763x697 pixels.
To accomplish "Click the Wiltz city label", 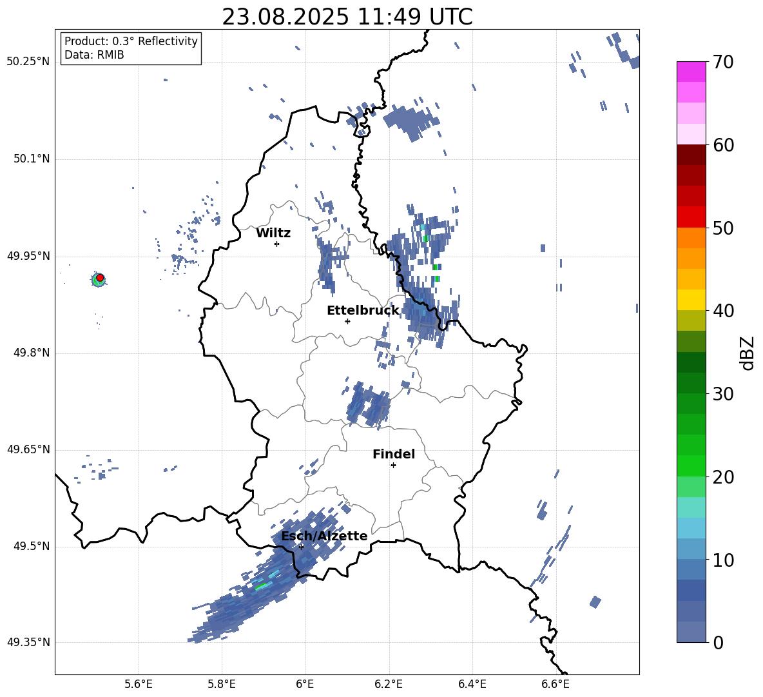I will 273,233.
